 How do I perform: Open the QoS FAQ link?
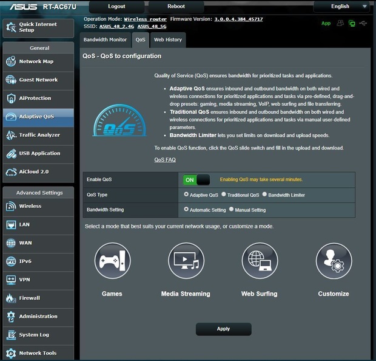[x=165, y=160]
